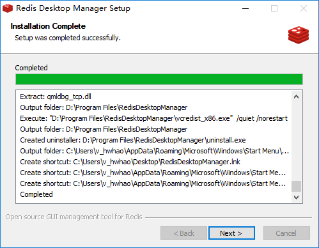Image resolution: width=319 pixels, height=248 pixels.
Task: Select the Desktop shortcut .lnk log line
Action: [130, 162]
